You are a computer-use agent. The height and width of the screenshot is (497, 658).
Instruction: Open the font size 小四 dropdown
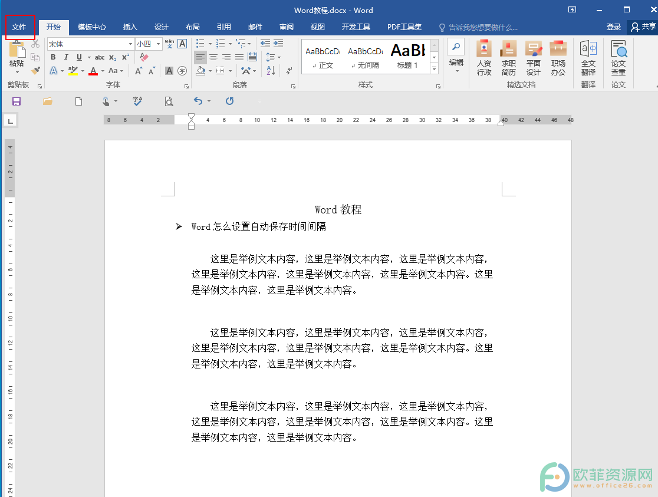click(158, 44)
